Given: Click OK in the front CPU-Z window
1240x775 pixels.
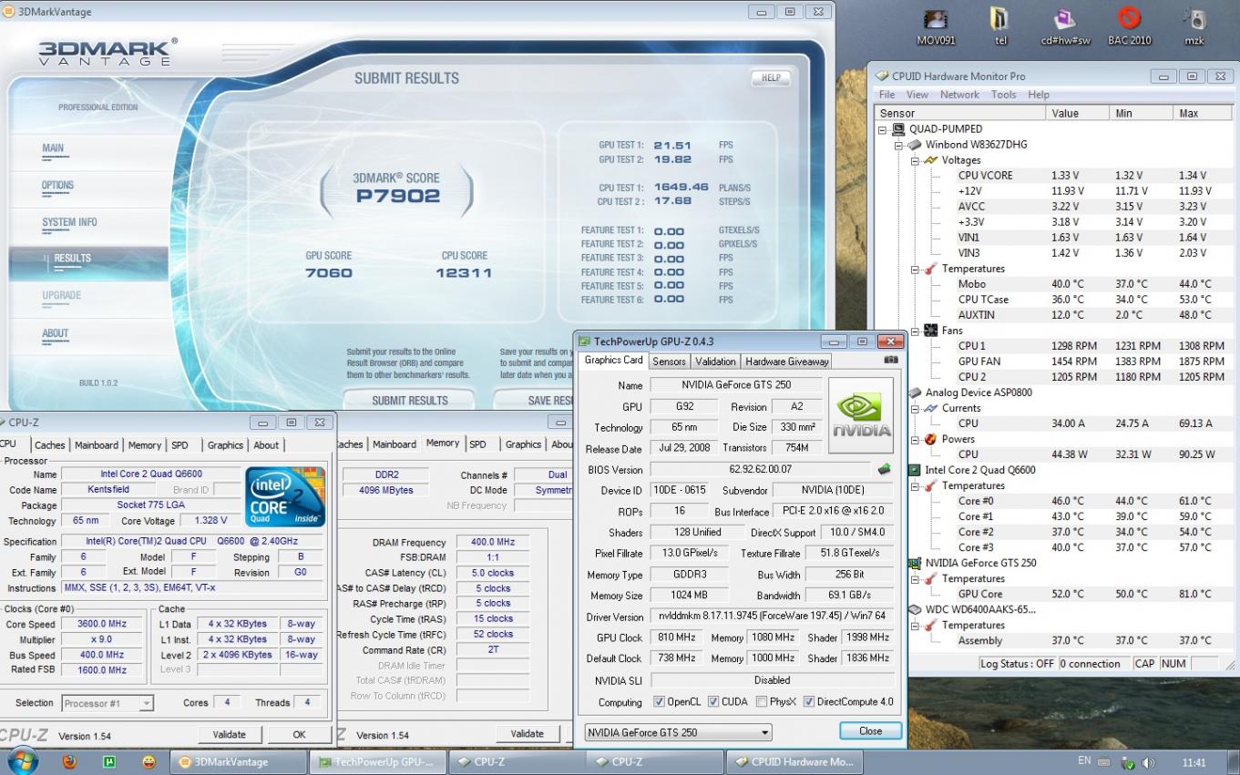Looking at the screenshot, I should tap(299, 734).
